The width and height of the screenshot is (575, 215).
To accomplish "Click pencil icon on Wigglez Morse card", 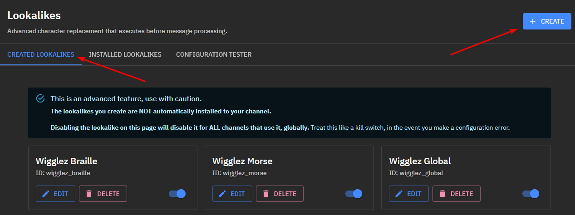I will pos(222,194).
